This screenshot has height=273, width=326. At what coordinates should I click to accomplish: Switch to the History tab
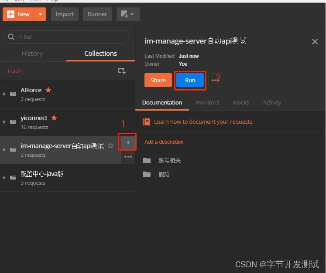[x=32, y=54]
